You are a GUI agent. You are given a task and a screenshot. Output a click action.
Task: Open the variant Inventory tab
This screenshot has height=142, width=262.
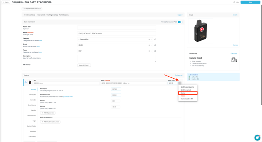click(33, 131)
